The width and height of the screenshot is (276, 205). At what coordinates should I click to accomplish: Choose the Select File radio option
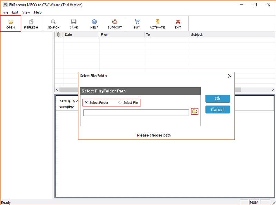(128, 103)
